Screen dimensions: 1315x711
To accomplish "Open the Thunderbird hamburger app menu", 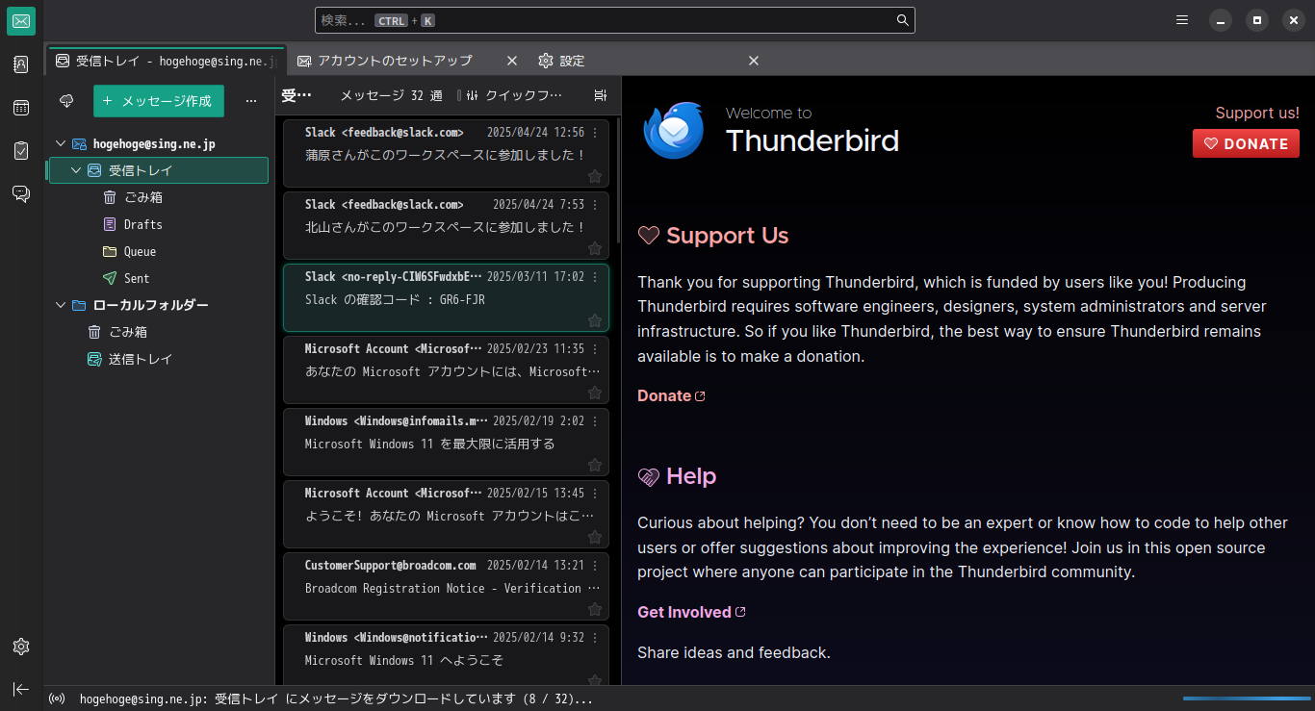I will point(1182,20).
